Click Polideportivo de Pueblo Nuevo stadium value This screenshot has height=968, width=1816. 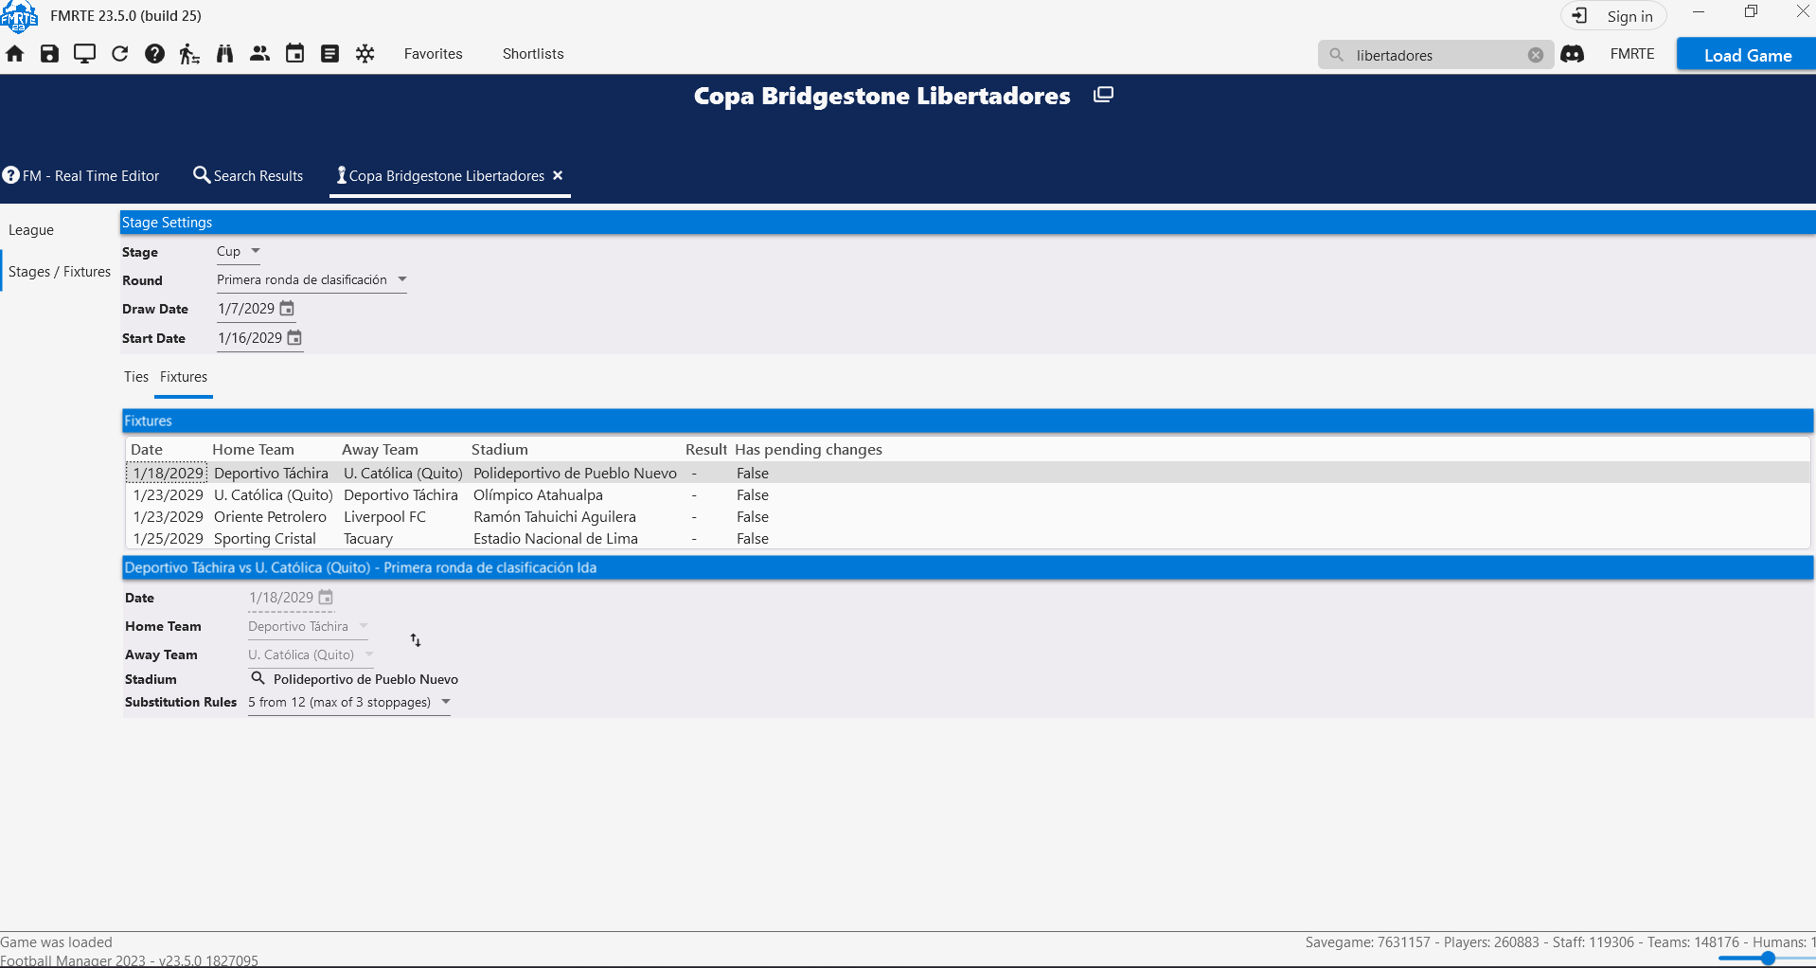(x=365, y=679)
